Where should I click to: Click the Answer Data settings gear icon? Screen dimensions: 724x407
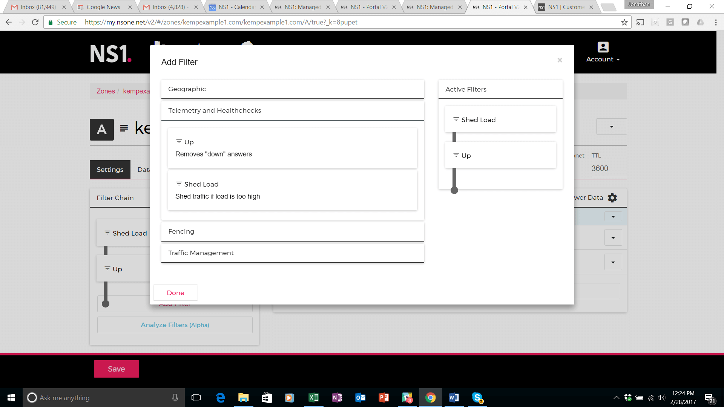[612, 198]
